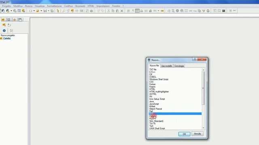
Task: Click the copy icon in toolbar
Action: (113, 11)
